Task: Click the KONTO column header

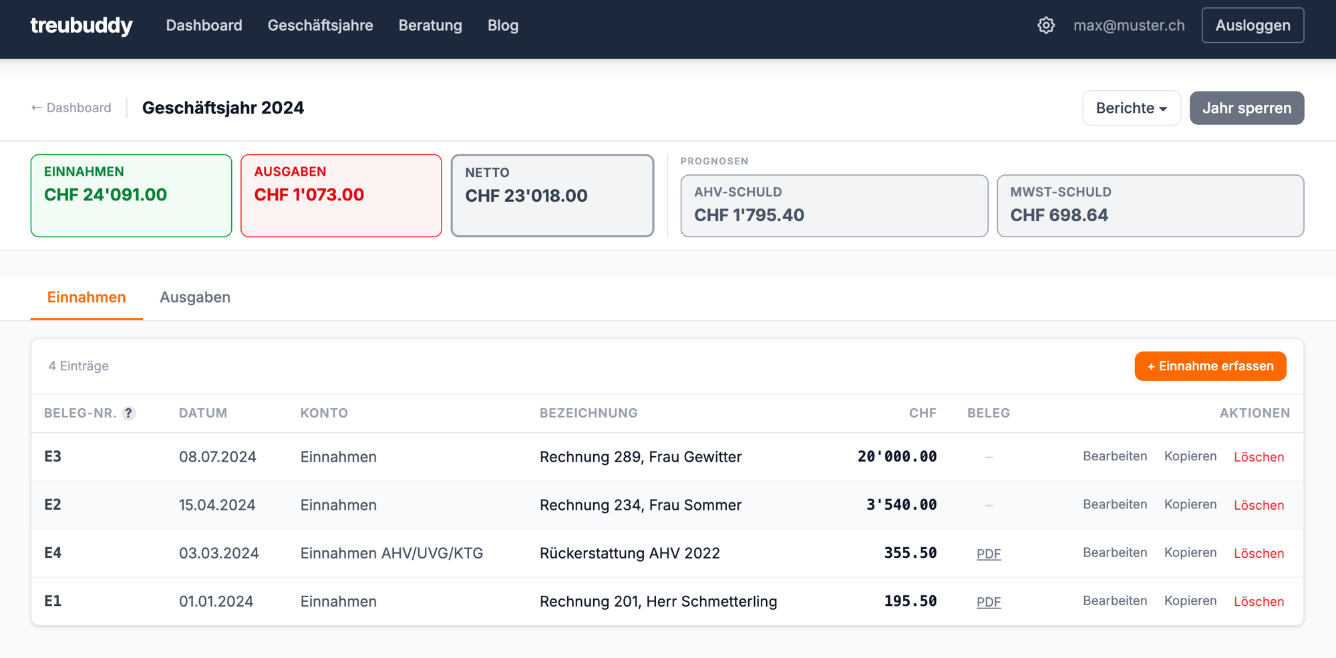Action: [x=324, y=414]
